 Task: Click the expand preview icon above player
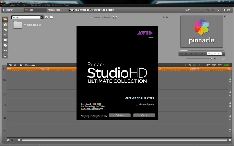tap(225, 16)
